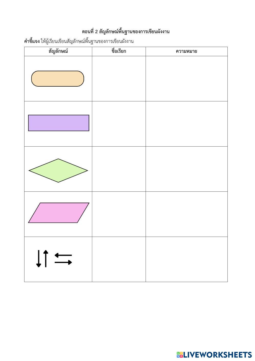
Task: Click the ความหมาย cell for the orange terminal shape
Action: click(x=186, y=79)
